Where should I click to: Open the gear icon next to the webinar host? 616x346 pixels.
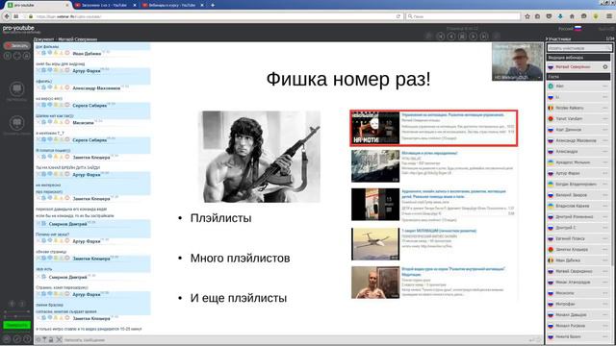[x=605, y=67]
